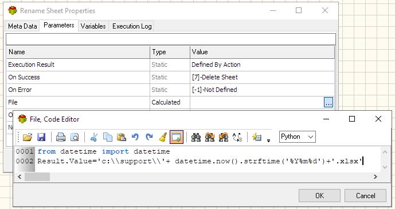This screenshot has width=395, height=209.
Task: Cut selection with the scissors icon
Action: click(x=93, y=137)
